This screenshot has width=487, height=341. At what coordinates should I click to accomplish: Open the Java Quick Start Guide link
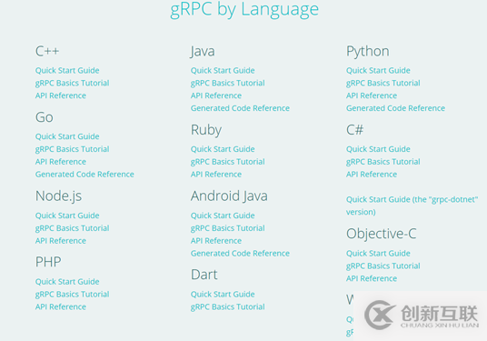(x=223, y=71)
